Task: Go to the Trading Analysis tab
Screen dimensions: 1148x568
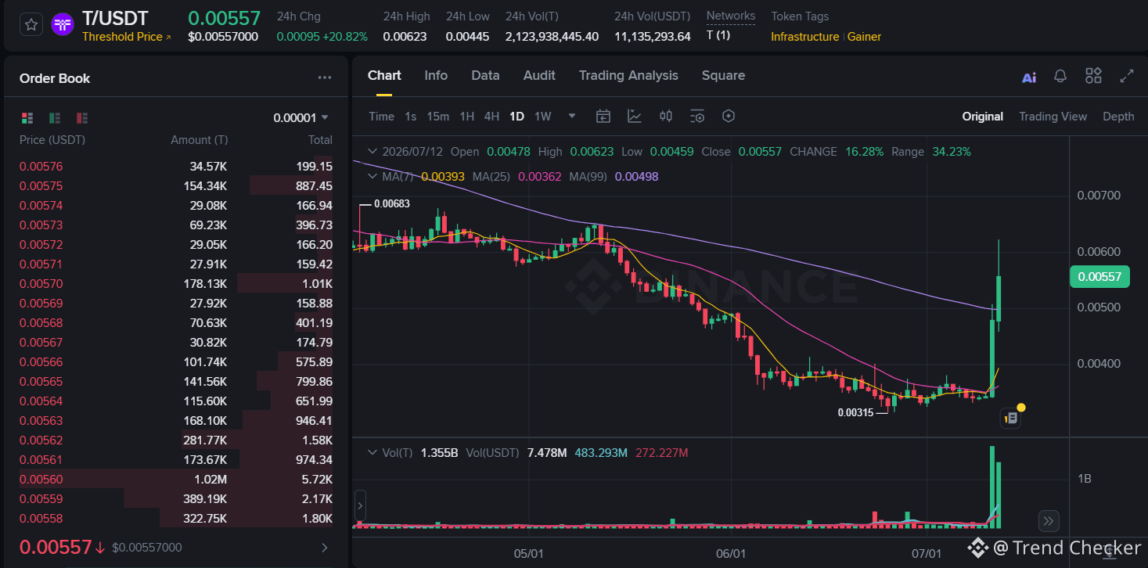Action: coord(628,76)
